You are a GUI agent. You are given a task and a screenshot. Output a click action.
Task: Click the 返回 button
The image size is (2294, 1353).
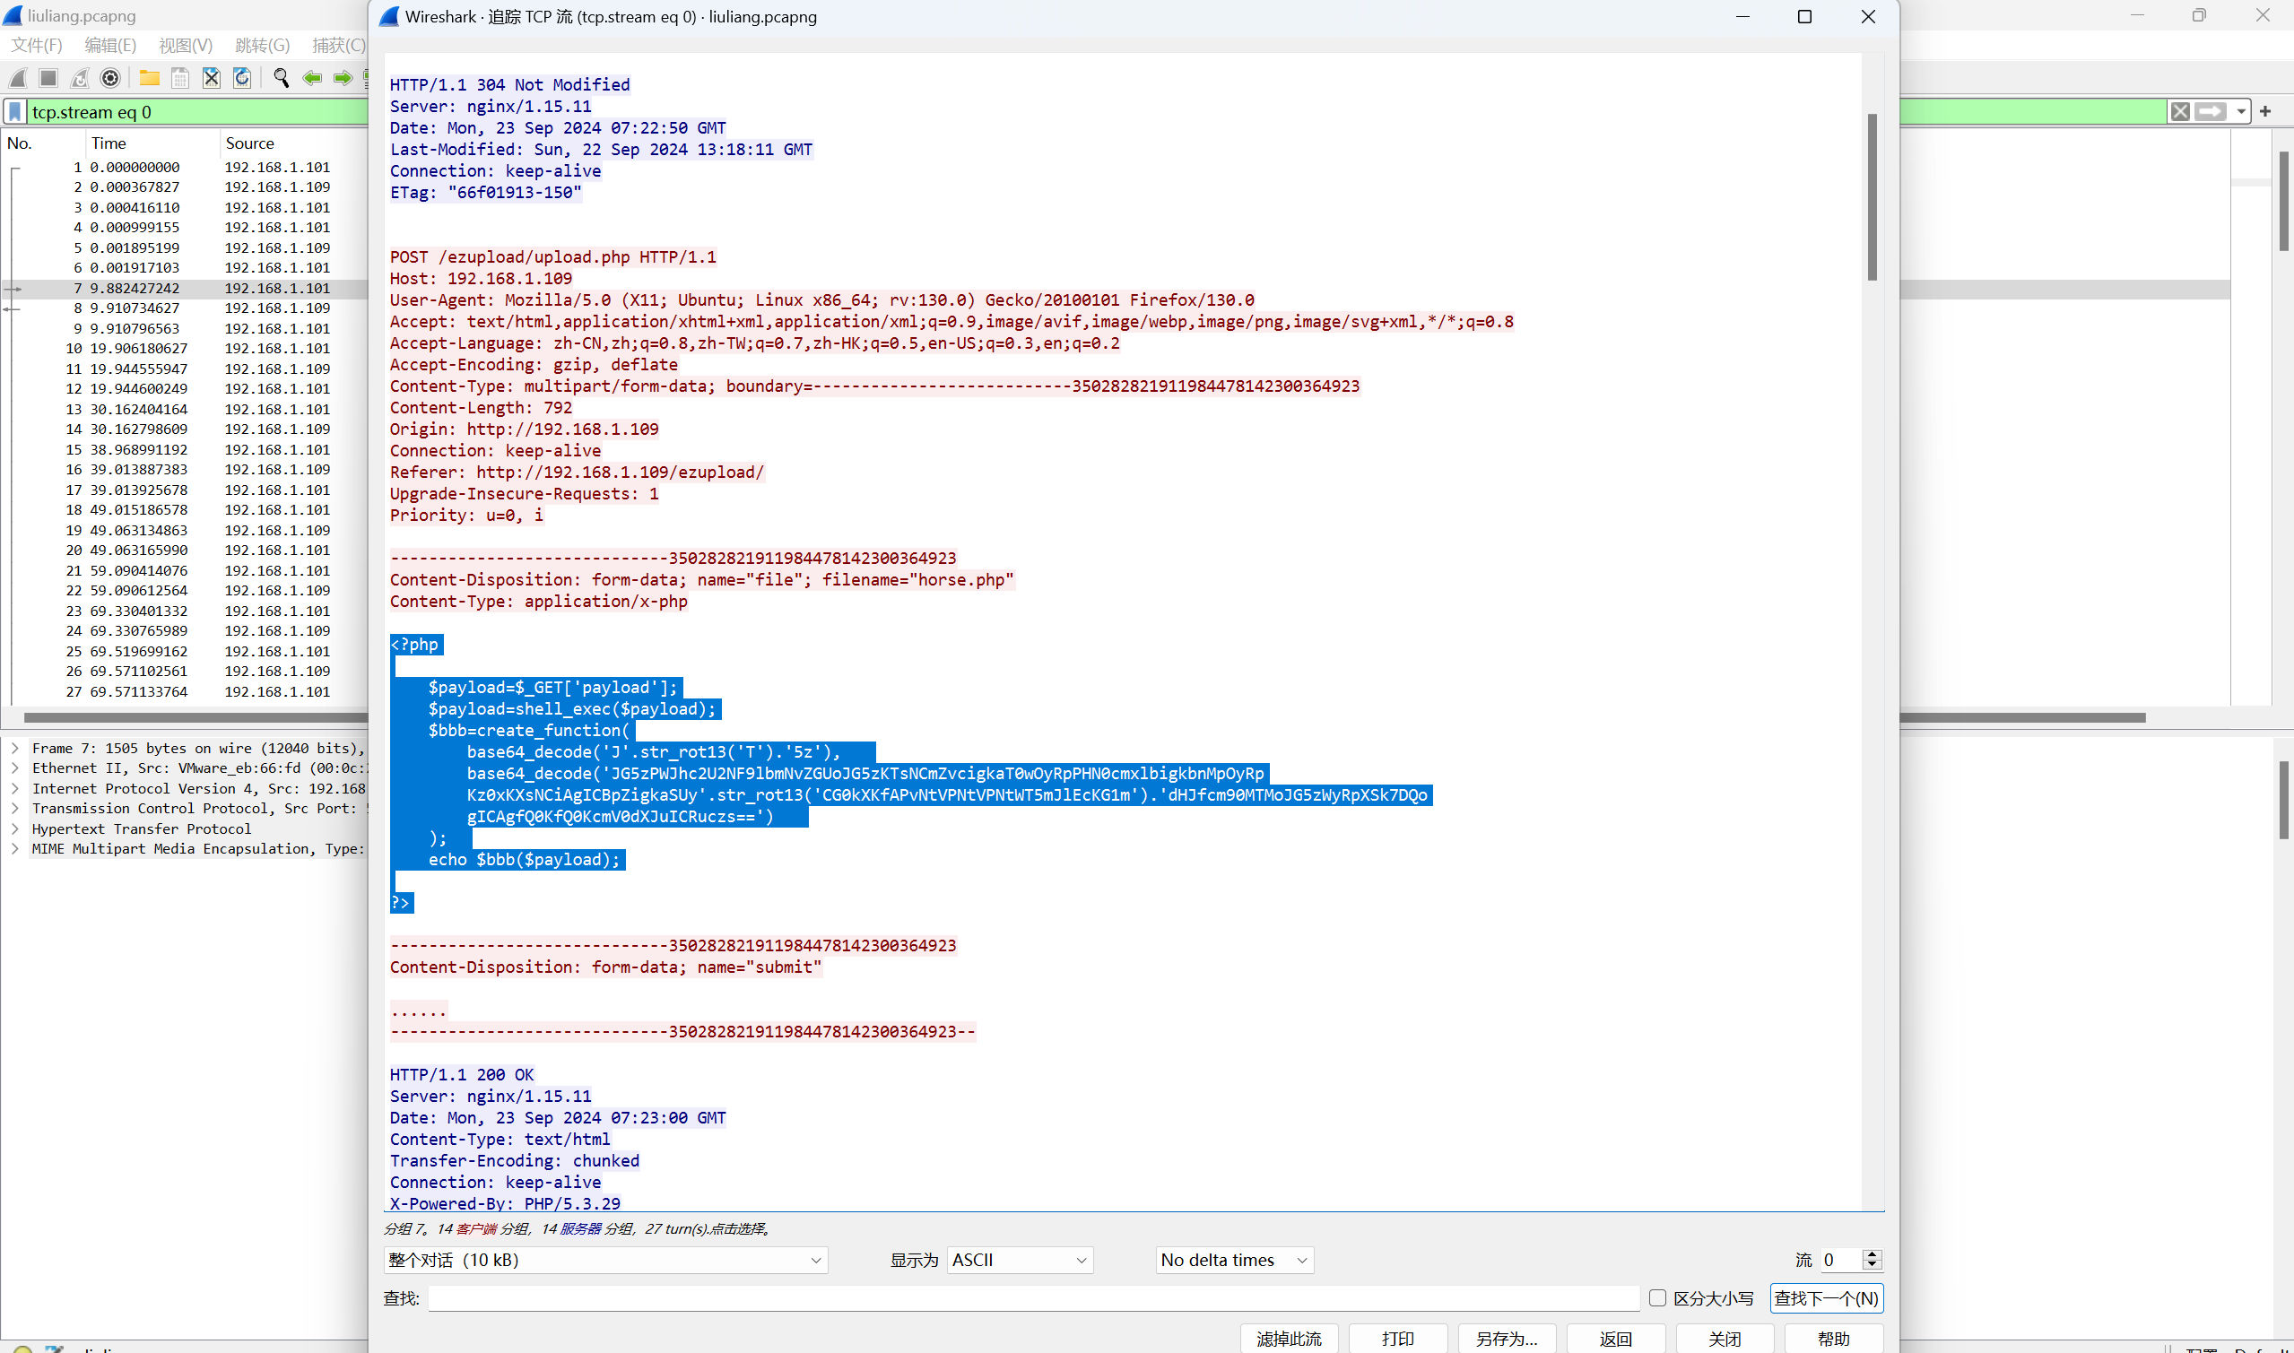1616,1338
